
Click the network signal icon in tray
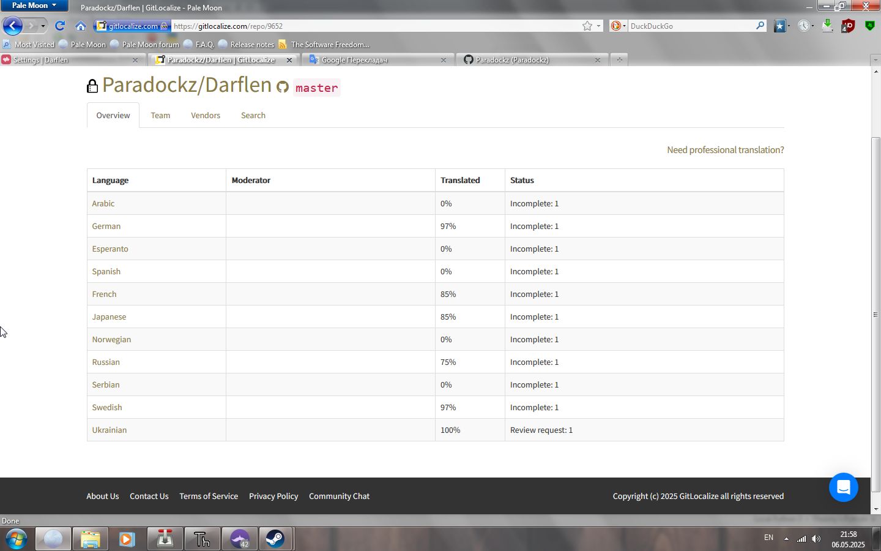point(801,539)
